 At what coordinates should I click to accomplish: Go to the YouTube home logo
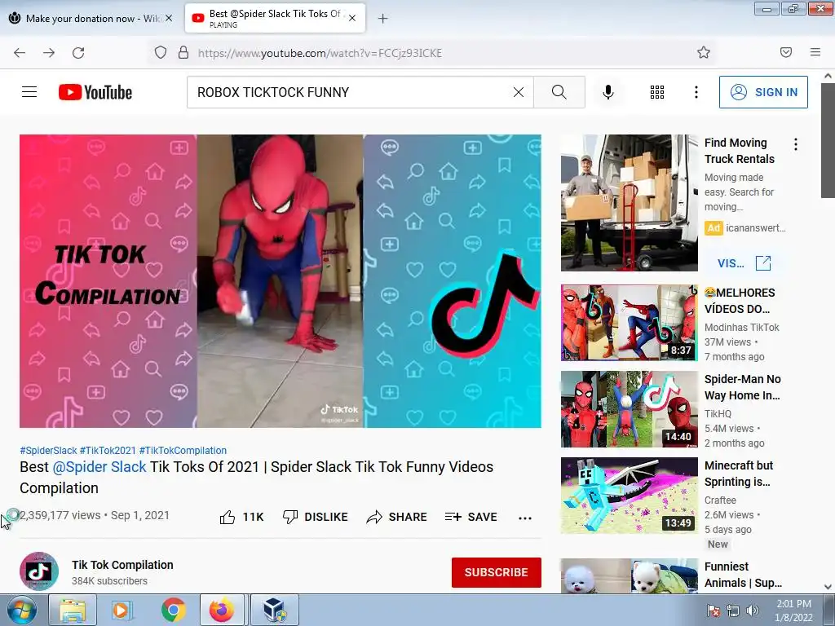[95, 92]
